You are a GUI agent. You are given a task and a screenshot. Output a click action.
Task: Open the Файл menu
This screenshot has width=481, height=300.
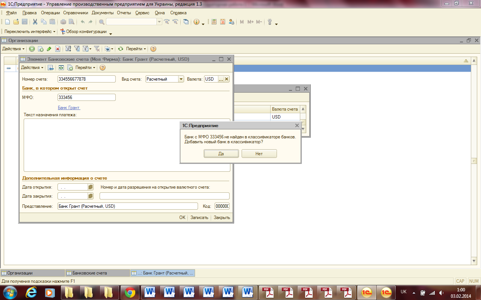click(x=12, y=13)
